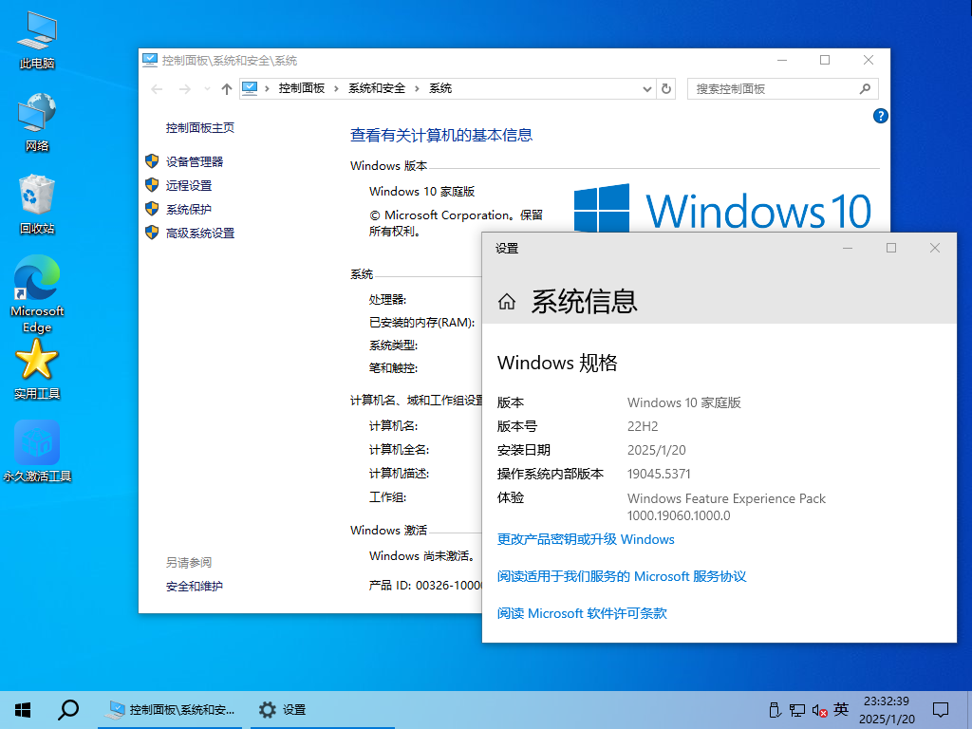Image resolution: width=972 pixels, height=729 pixels.
Task: Click 系统和安全 breadcrumb in address bar
Action: (377, 88)
